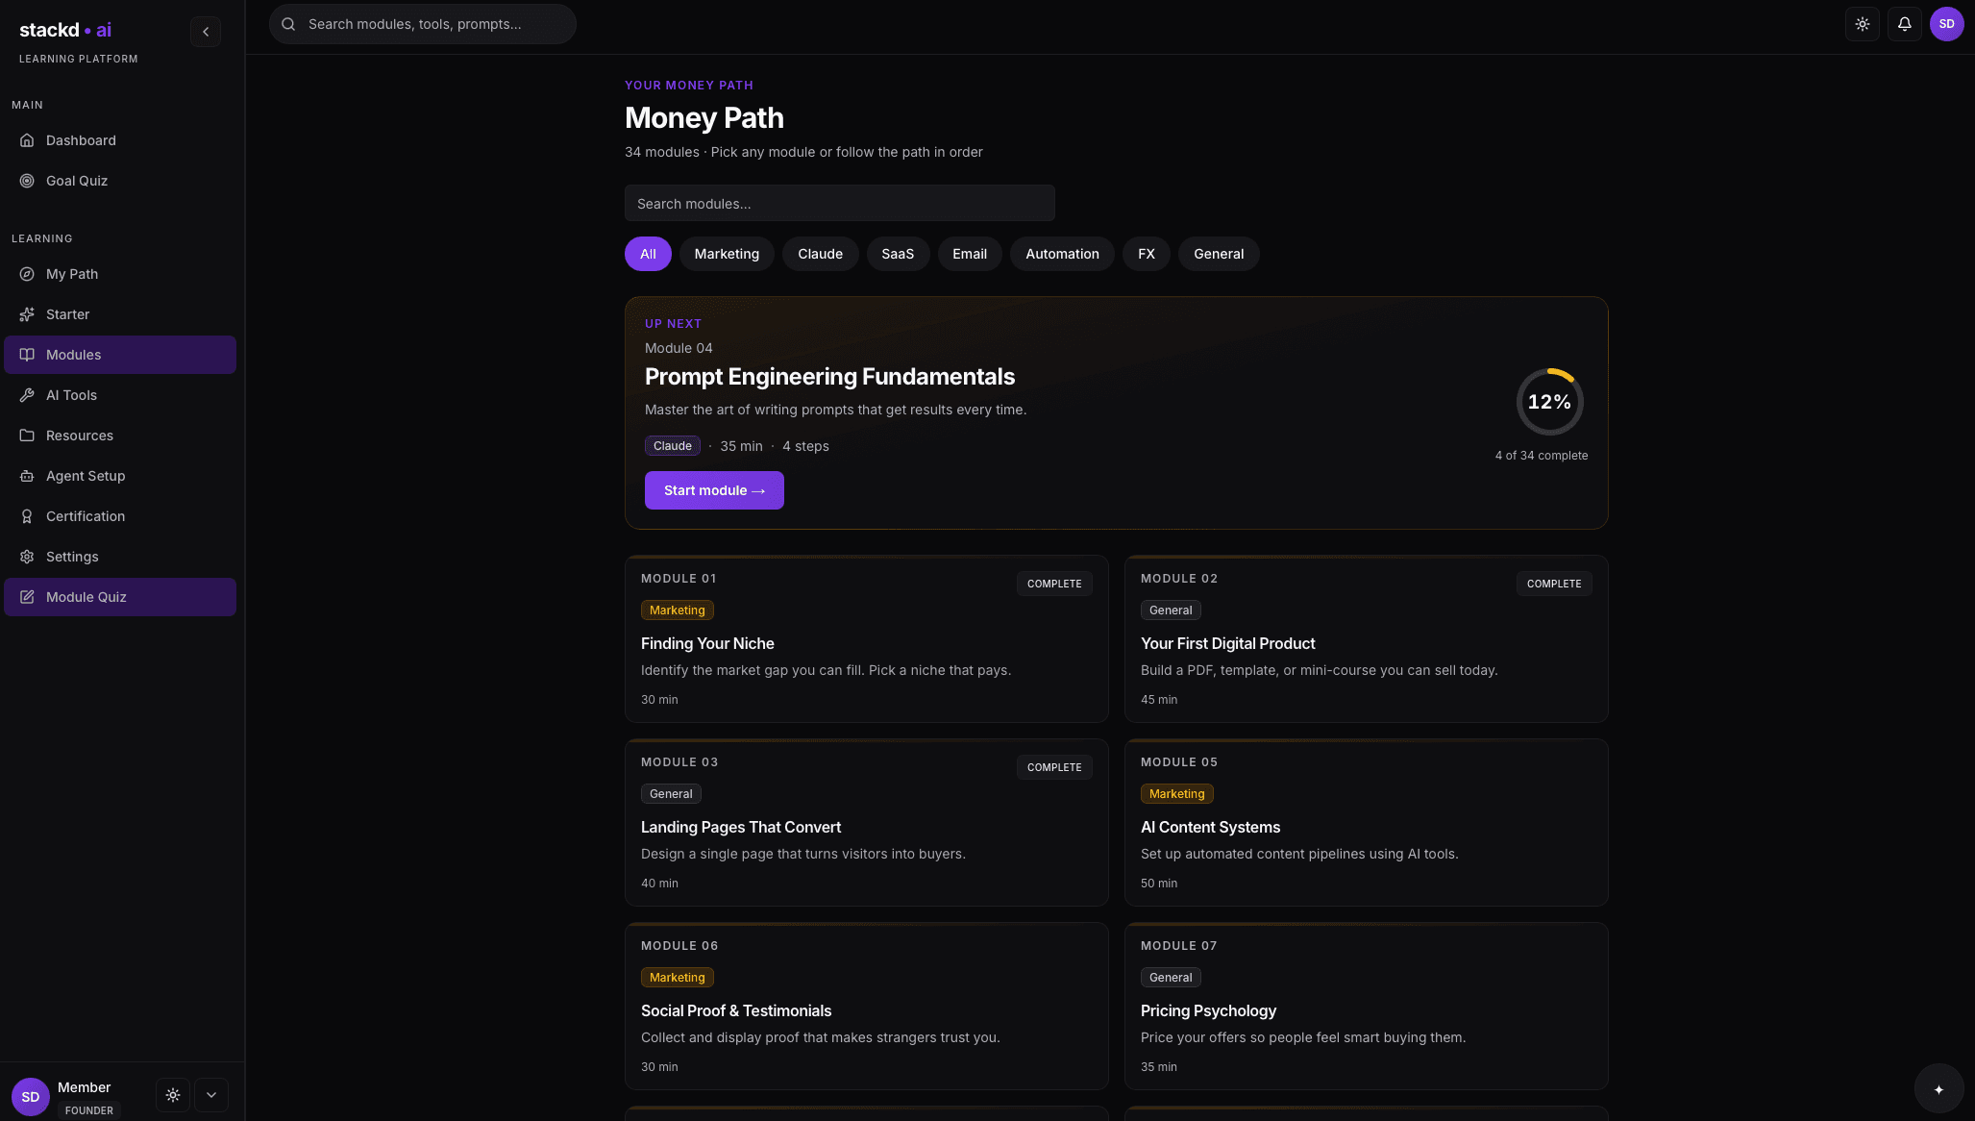Click the Claude tag on Up Next card
This screenshot has height=1121, width=1975.
[673, 446]
